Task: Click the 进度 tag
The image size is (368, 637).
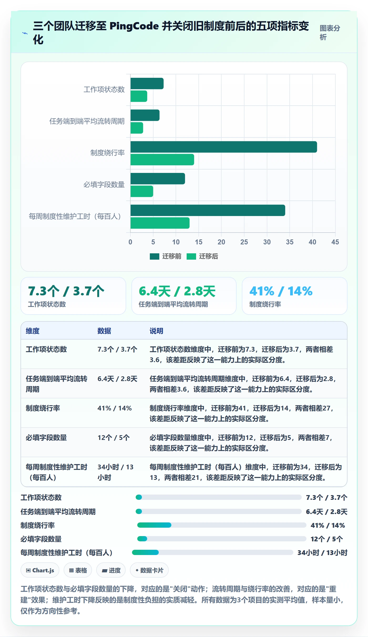Action: point(111,570)
